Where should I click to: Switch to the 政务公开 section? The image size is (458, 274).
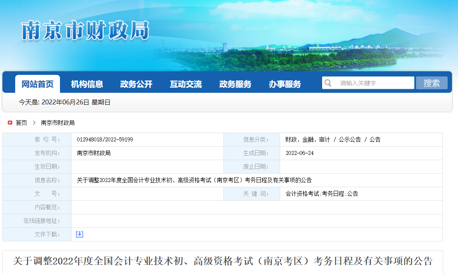(x=136, y=84)
